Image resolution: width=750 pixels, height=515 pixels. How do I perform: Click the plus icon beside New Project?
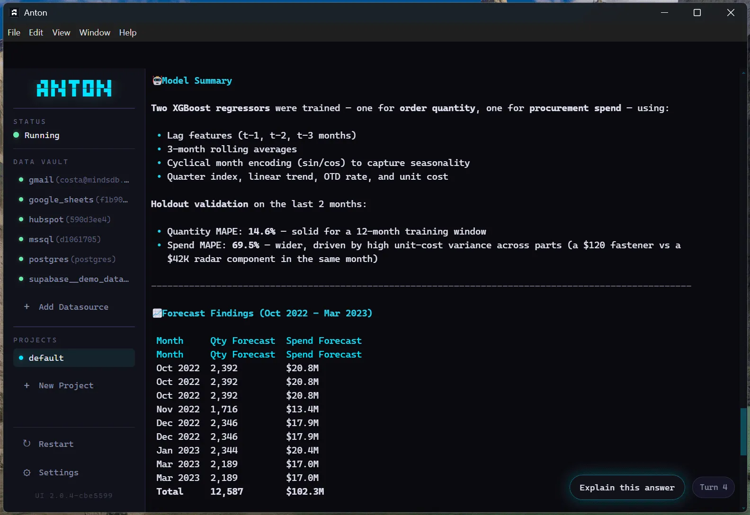27,385
